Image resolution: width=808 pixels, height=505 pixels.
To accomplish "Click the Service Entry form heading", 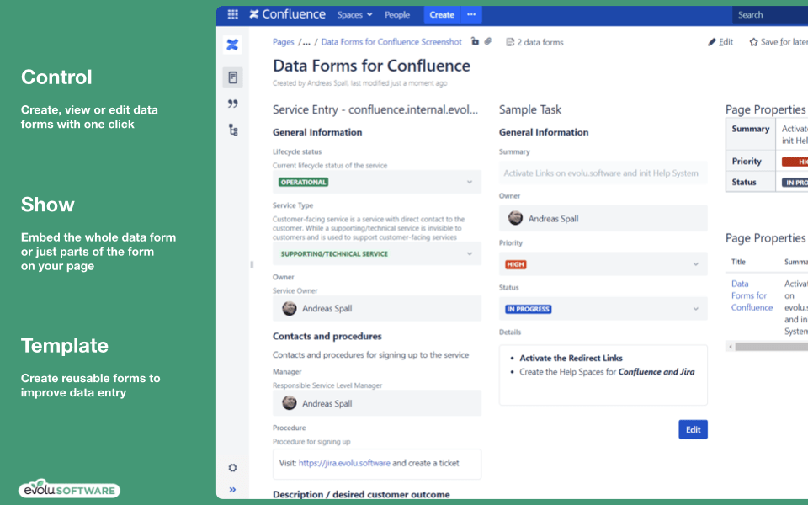I will click(375, 109).
